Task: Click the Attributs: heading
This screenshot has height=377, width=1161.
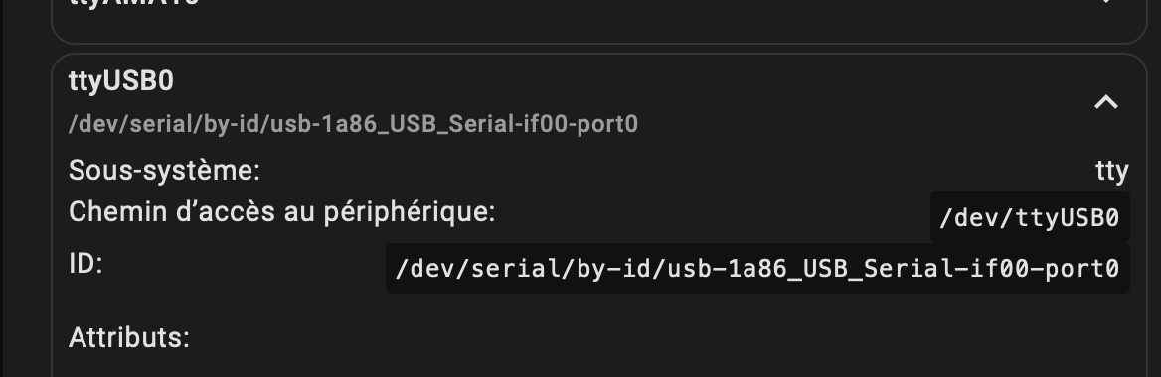Action: click(x=129, y=338)
